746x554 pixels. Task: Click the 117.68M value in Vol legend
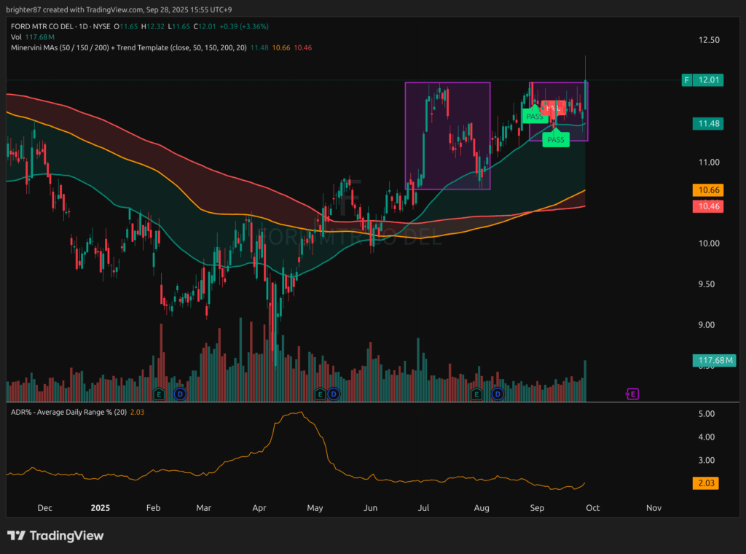[40, 37]
